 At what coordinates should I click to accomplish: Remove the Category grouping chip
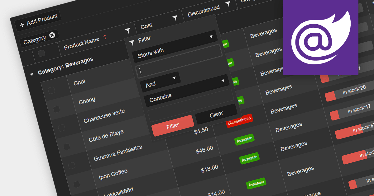(52, 35)
